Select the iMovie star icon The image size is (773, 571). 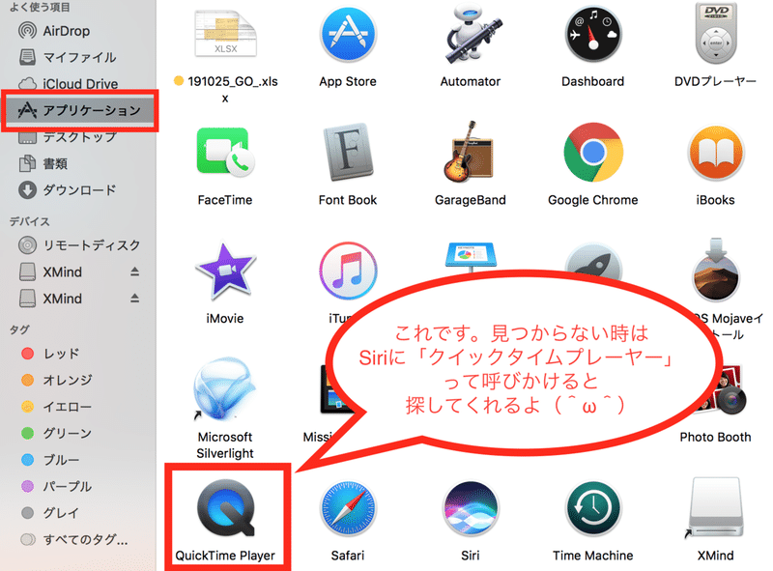pos(225,271)
